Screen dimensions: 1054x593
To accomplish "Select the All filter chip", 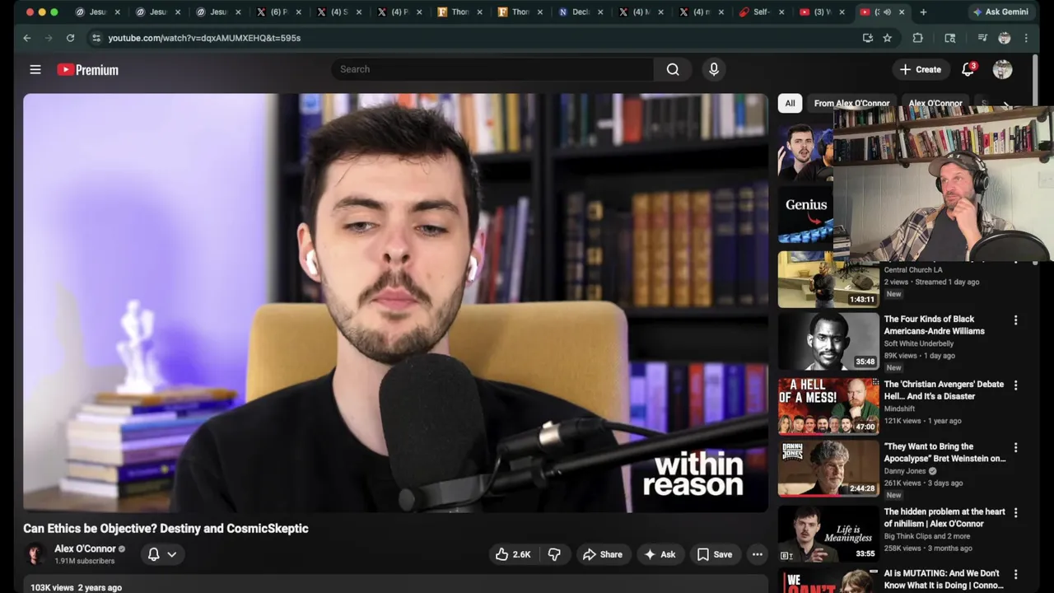I will pos(790,103).
